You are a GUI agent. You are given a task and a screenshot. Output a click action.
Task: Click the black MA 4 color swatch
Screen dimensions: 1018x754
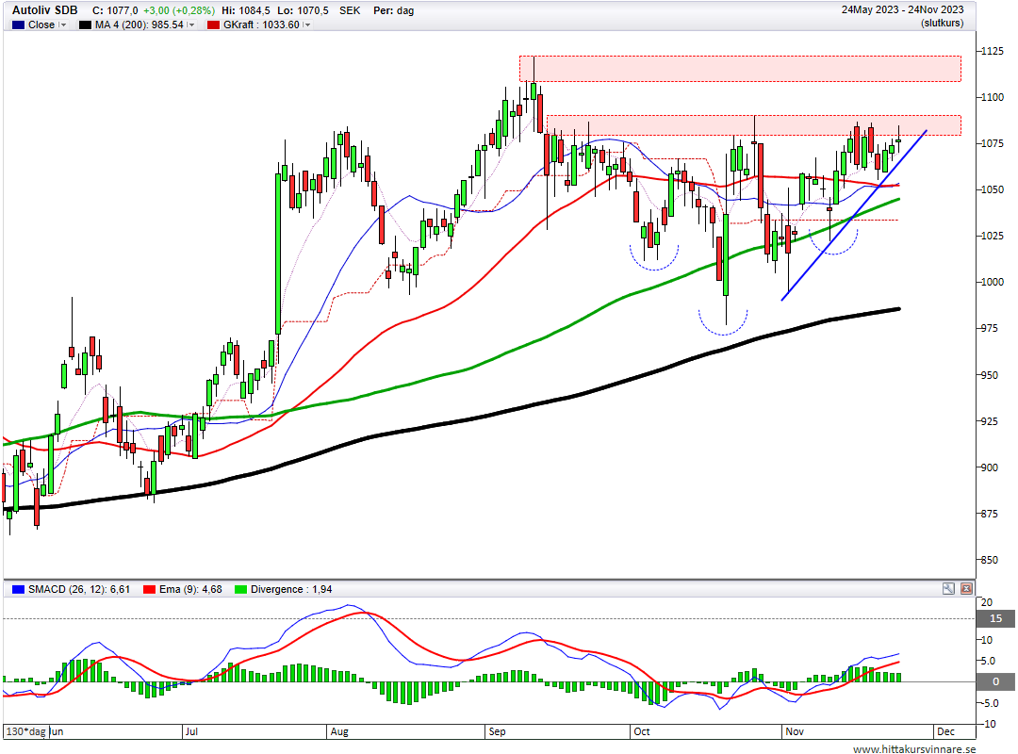(85, 25)
